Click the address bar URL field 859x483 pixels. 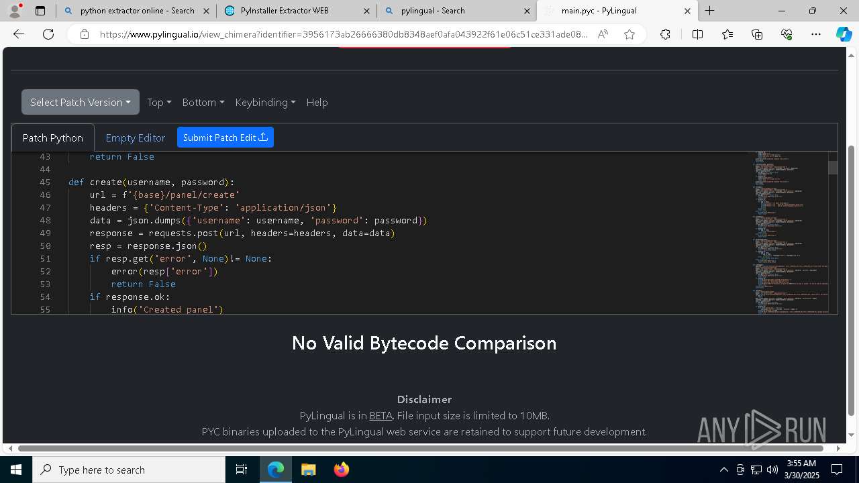(344, 34)
